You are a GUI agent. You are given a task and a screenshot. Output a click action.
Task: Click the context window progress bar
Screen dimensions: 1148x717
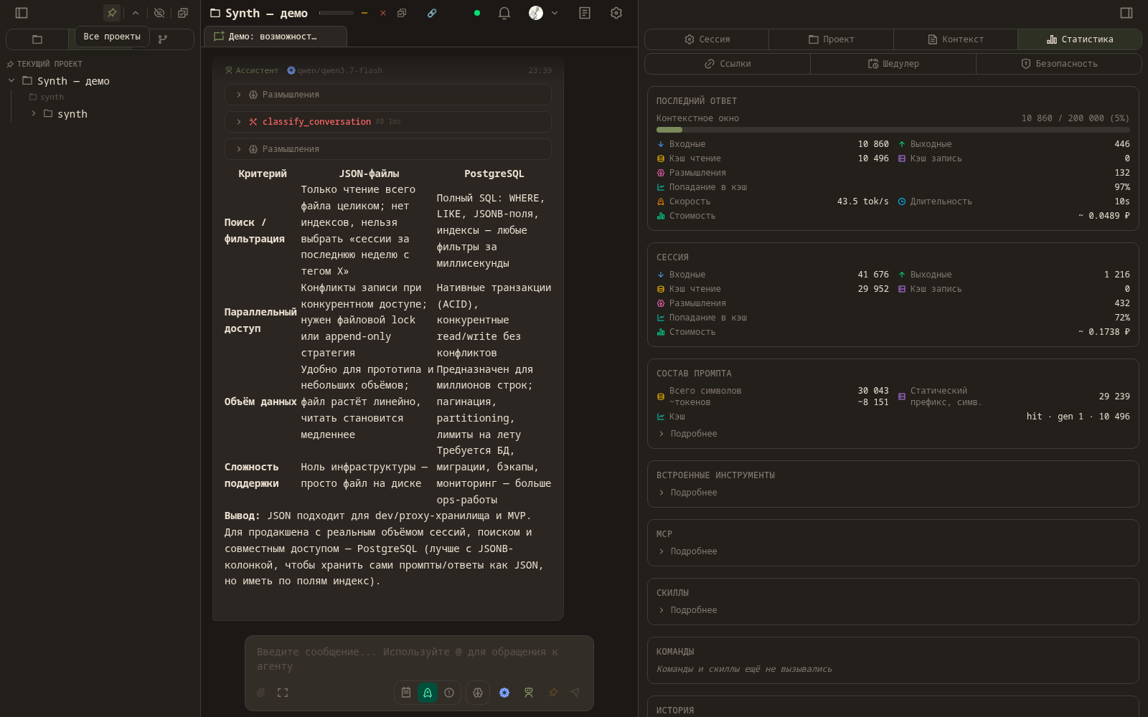pos(893,130)
